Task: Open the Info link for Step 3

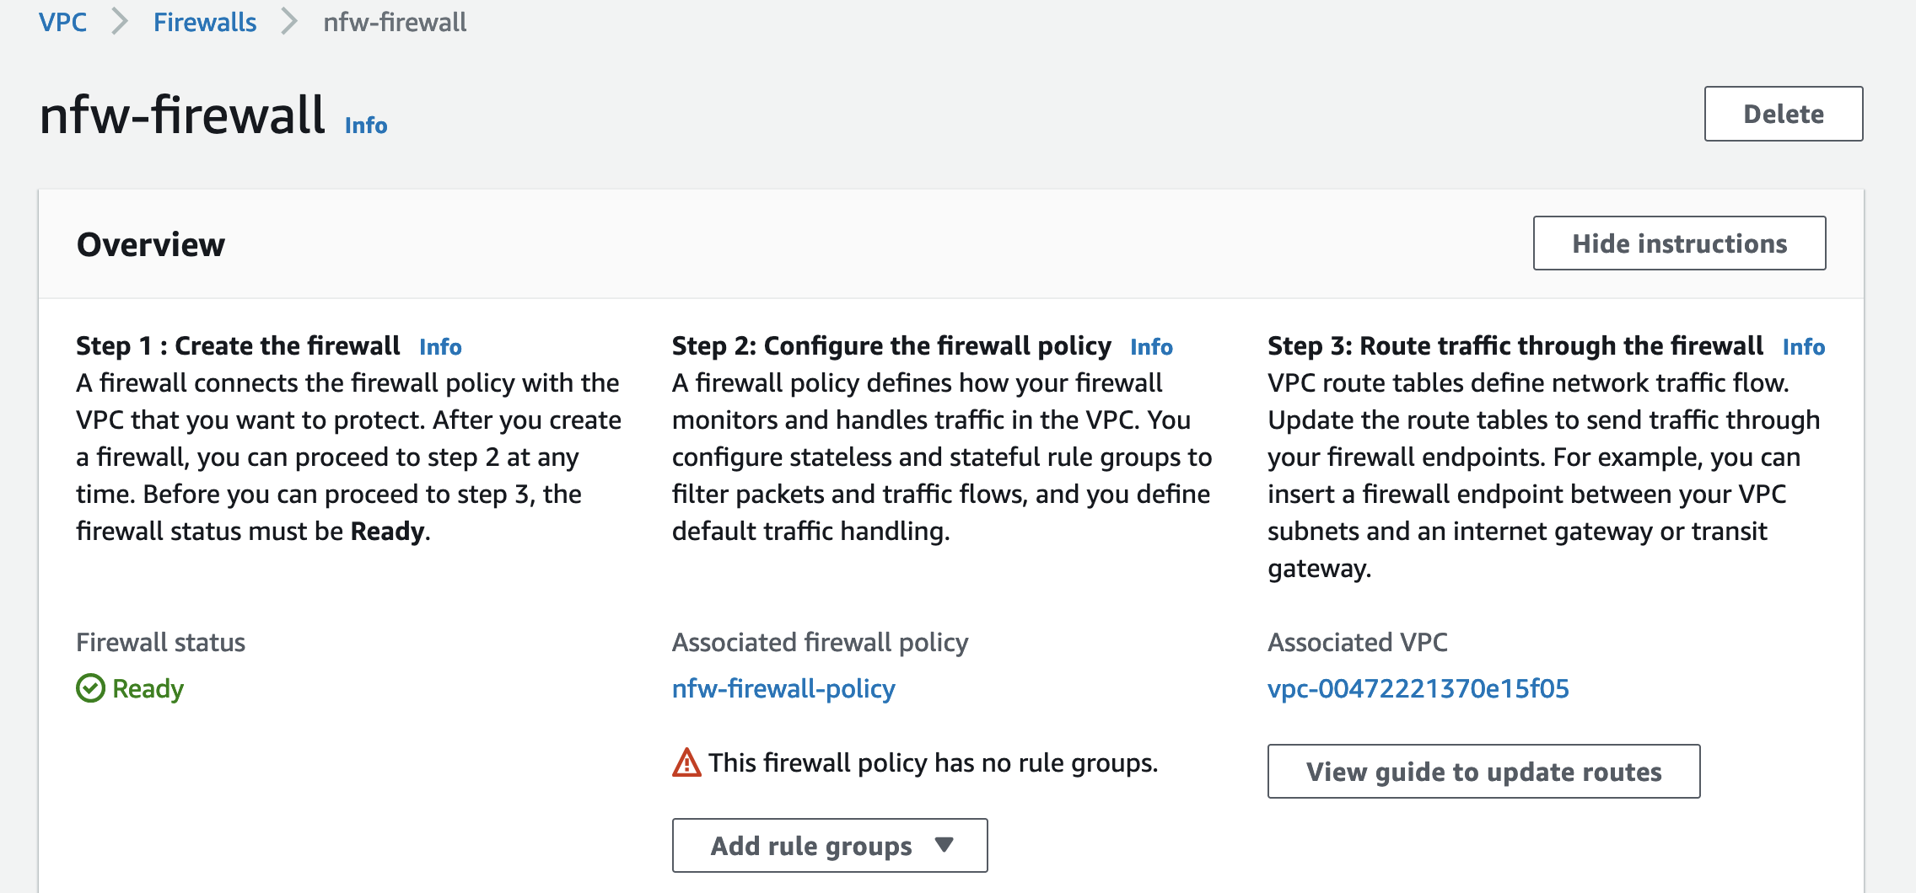Action: (x=1804, y=346)
